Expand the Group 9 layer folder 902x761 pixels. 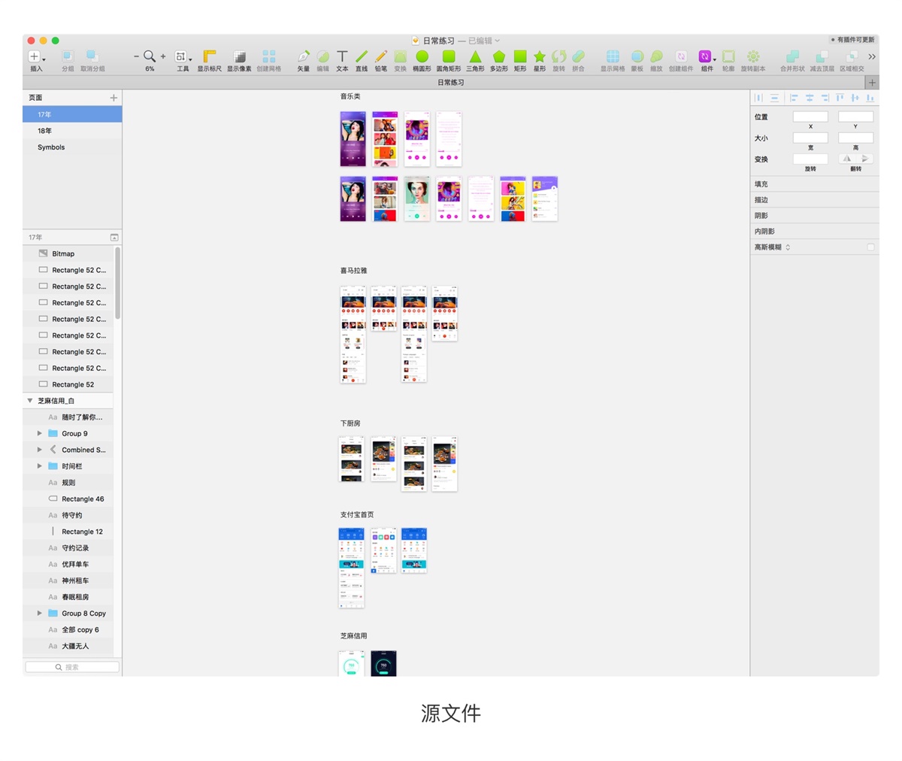(40, 433)
